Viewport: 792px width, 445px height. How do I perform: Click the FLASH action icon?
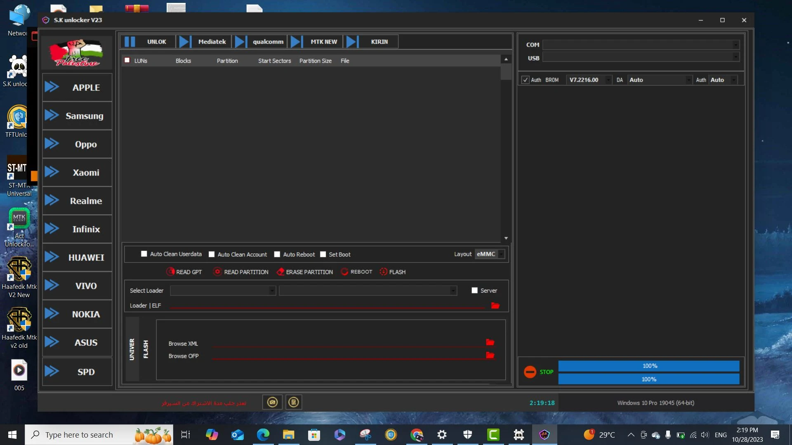(x=383, y=272)
